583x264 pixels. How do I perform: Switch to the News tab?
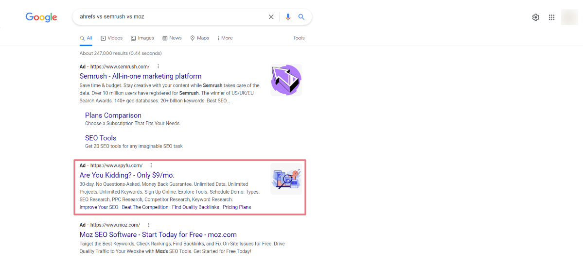click(x=172, y=38)
